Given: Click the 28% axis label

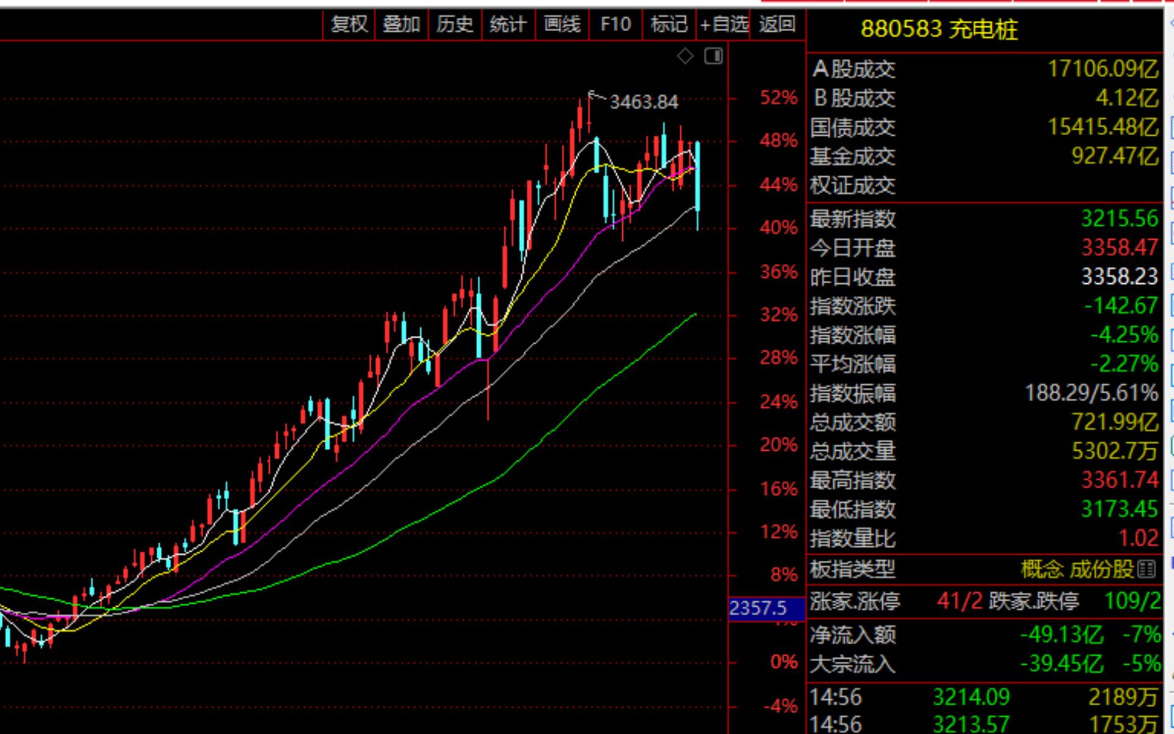Looking at the screenshot, I should tap(779, 358).
